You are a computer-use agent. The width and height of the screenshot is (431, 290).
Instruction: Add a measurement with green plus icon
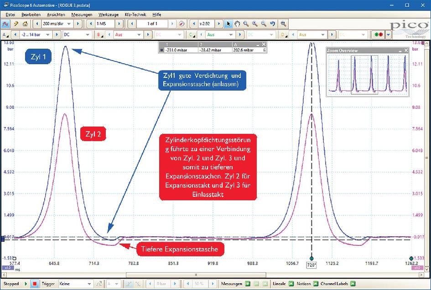click(x=248, y=284)
